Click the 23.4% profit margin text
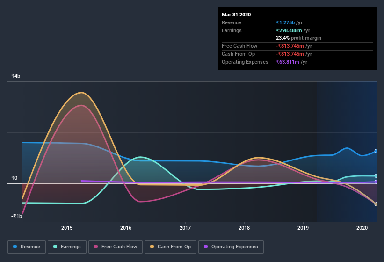384x262 pixels. click(x=298, y=38)
